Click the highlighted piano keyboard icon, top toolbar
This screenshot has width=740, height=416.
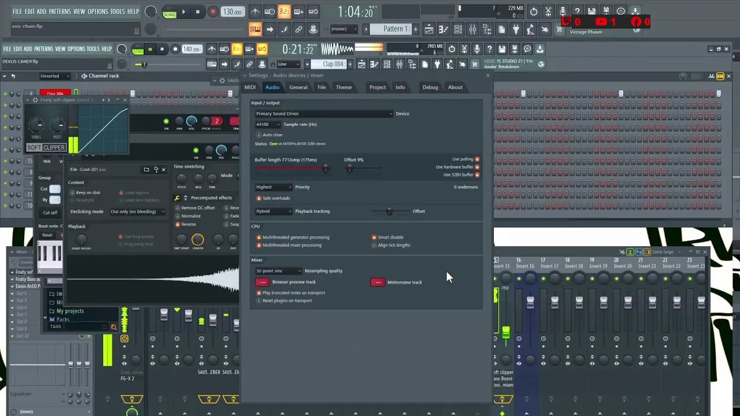(255, 29)
